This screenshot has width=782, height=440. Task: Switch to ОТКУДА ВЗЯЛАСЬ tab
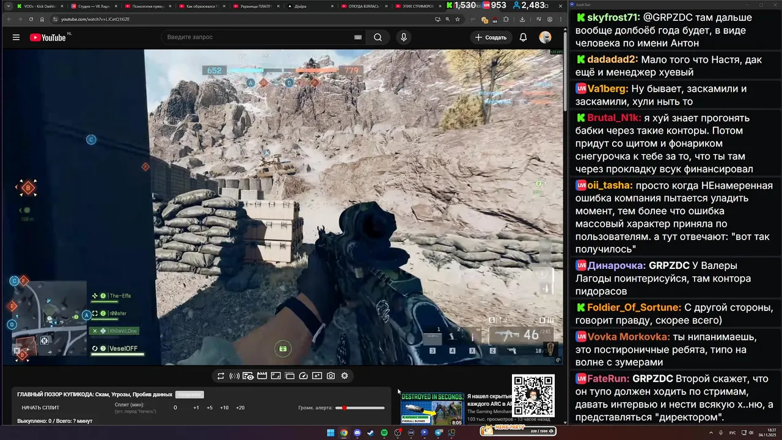[364, 6]
